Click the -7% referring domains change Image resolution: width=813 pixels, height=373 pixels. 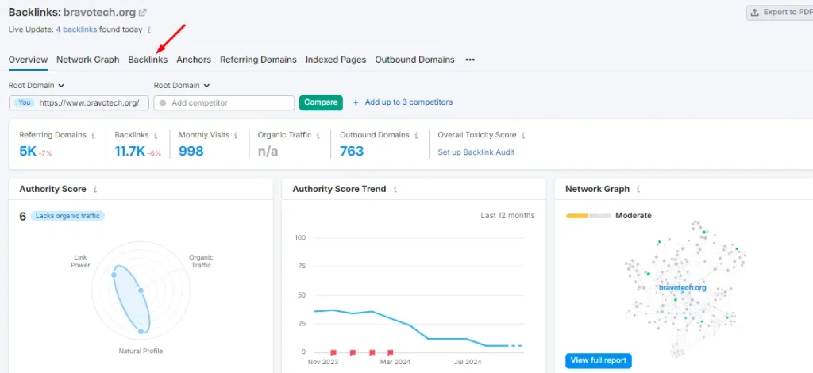(x=44, y=154)
